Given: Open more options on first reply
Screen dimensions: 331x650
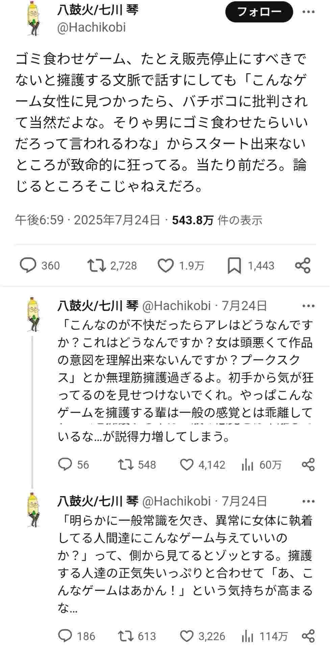Looking at the screenshot, I should [x=308, y=306].
